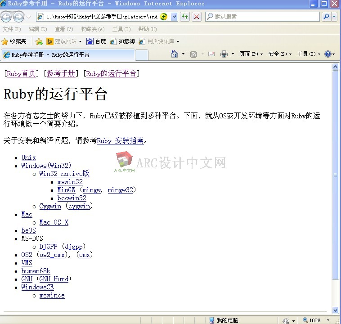The width and height of the screenshot is (341, 324).
Task: Click the 100% zoom level control
Action: [x=316, y=320]
